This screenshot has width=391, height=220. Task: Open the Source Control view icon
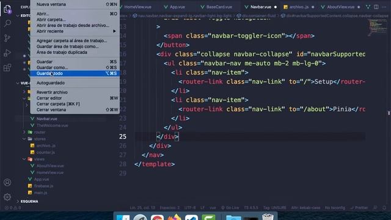(x=7, y=38)
